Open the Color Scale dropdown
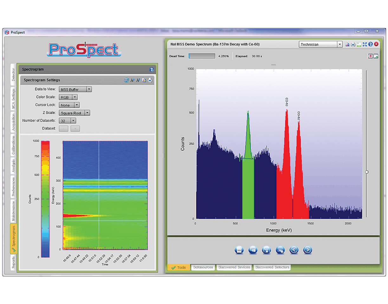388x304 pixels. [75, 97]
